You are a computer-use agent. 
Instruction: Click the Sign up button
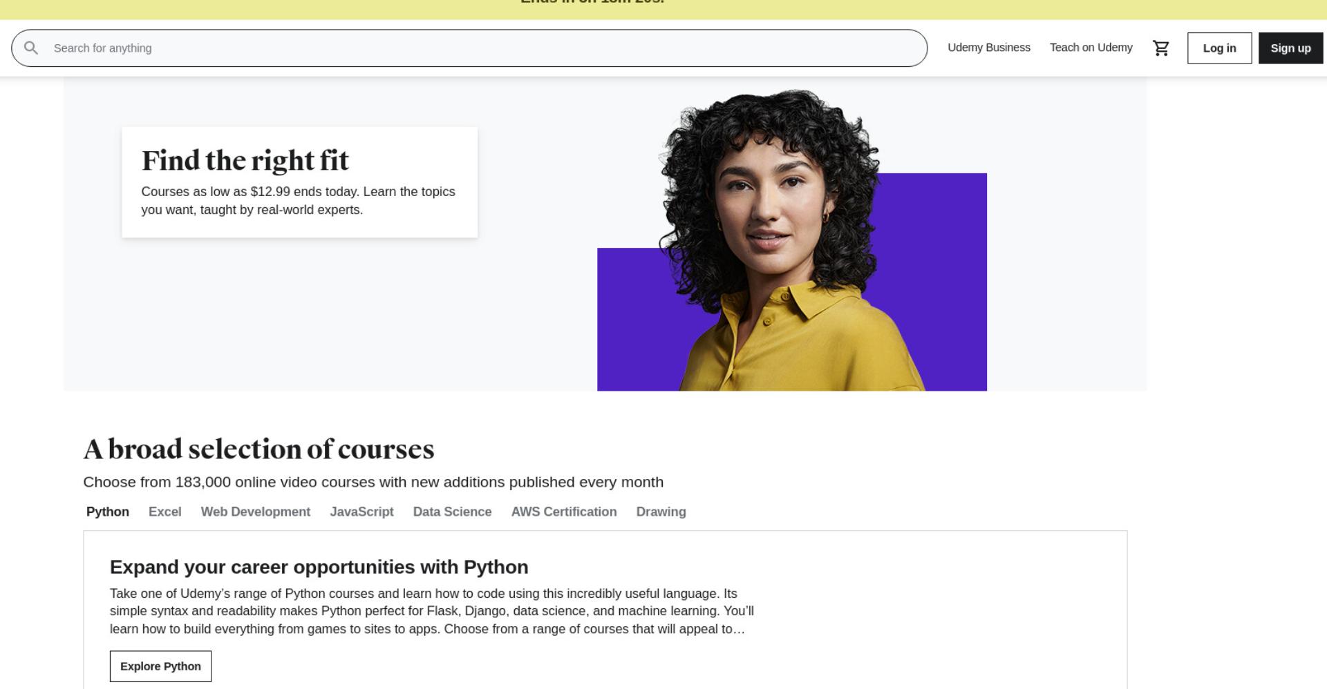pos(1290,48)
